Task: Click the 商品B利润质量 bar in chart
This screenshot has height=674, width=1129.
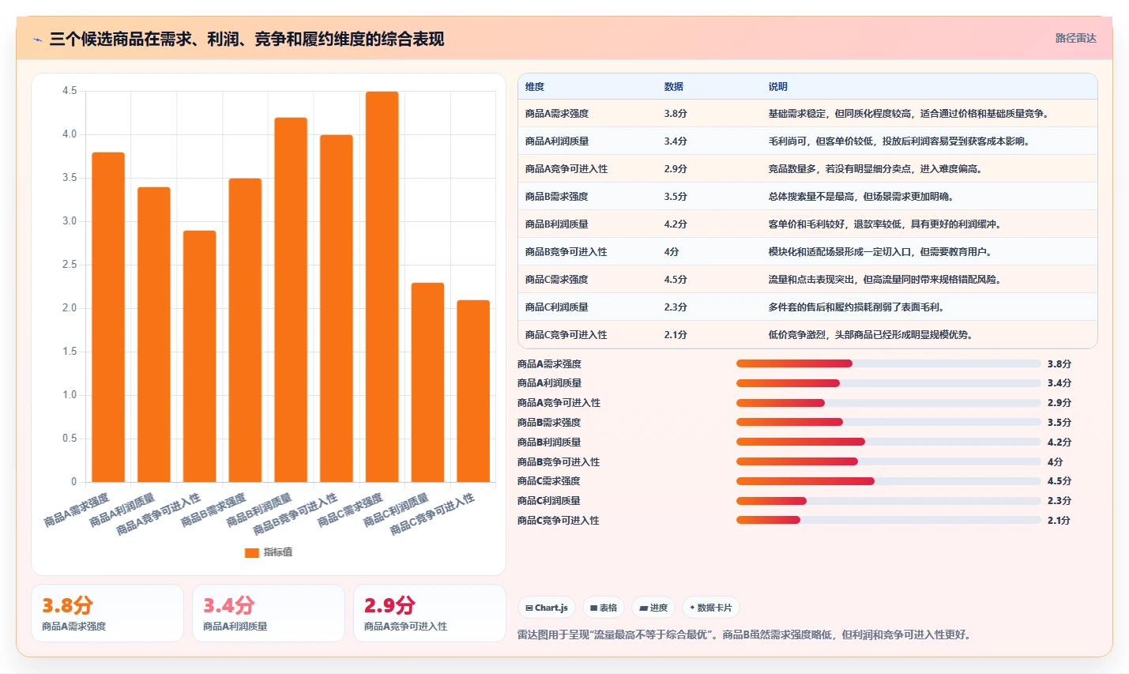Action: [291, 299]
